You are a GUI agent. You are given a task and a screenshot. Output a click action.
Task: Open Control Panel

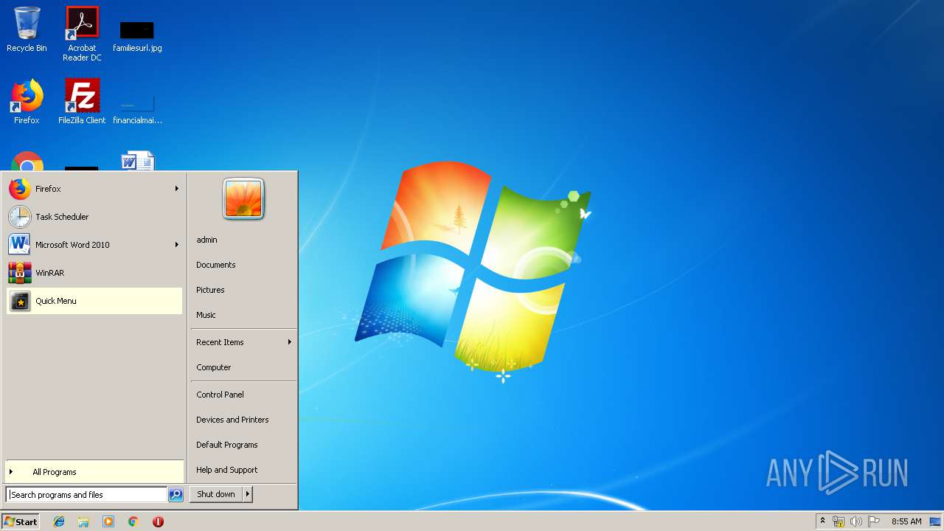(x=243, y=395)
